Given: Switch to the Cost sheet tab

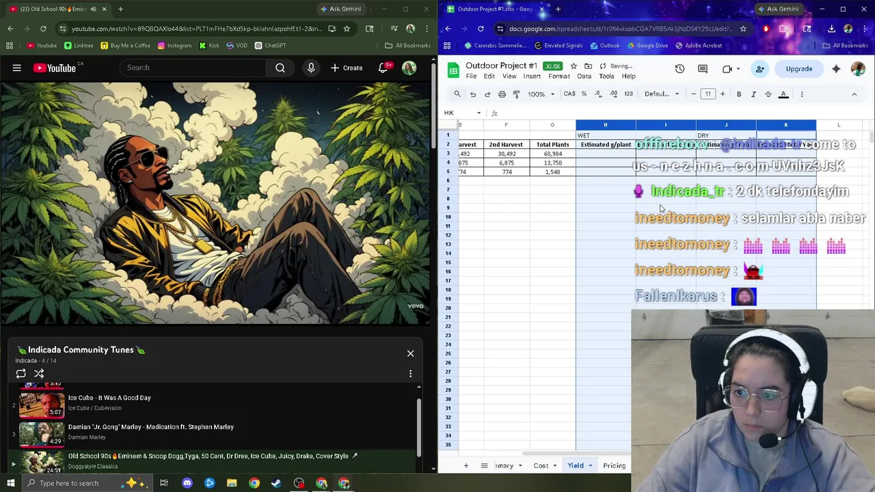Looking at the screenshot, I should [x=541, y=466].
